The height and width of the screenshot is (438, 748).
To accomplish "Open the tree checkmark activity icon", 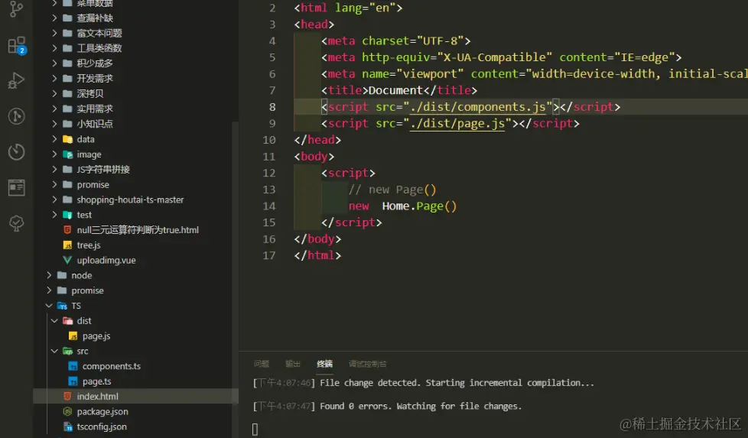I will point(16,223).
